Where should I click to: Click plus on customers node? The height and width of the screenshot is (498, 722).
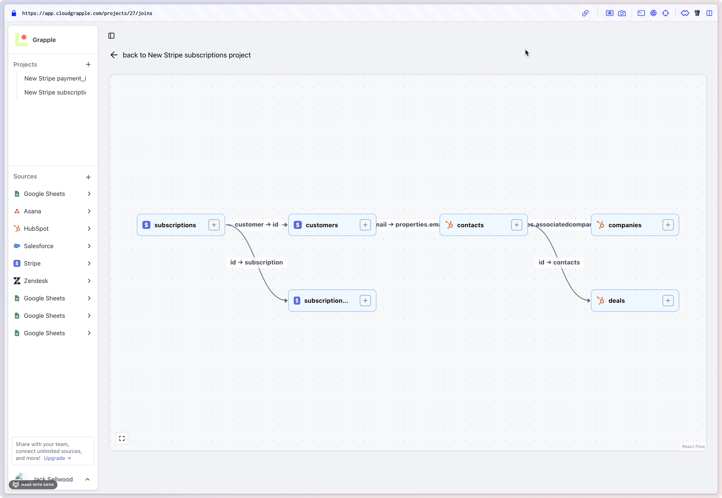point(365,225)
